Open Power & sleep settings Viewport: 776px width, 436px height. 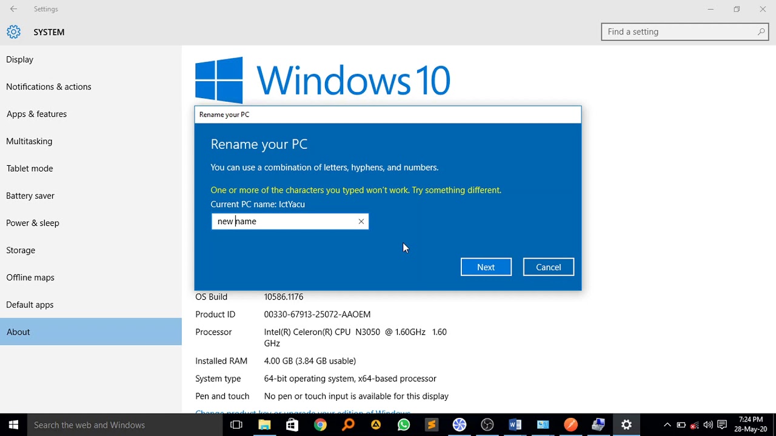click(x=91, y=223)
